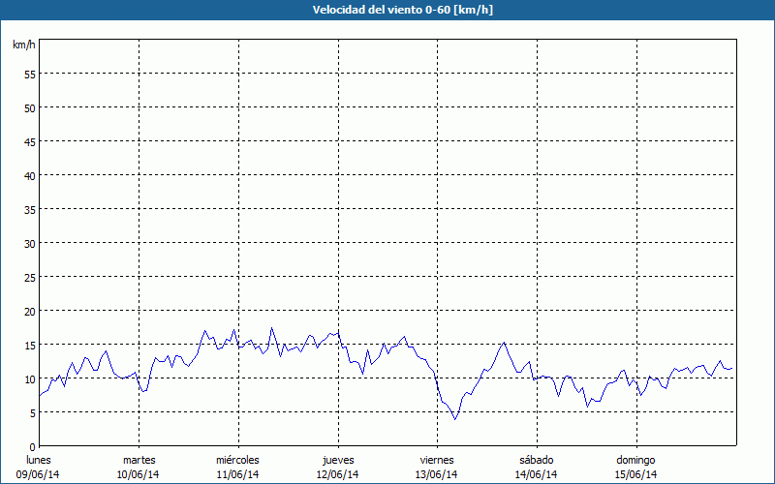Click the 'viernes' day label
The image size is (775, 484).
coord(437,460)
